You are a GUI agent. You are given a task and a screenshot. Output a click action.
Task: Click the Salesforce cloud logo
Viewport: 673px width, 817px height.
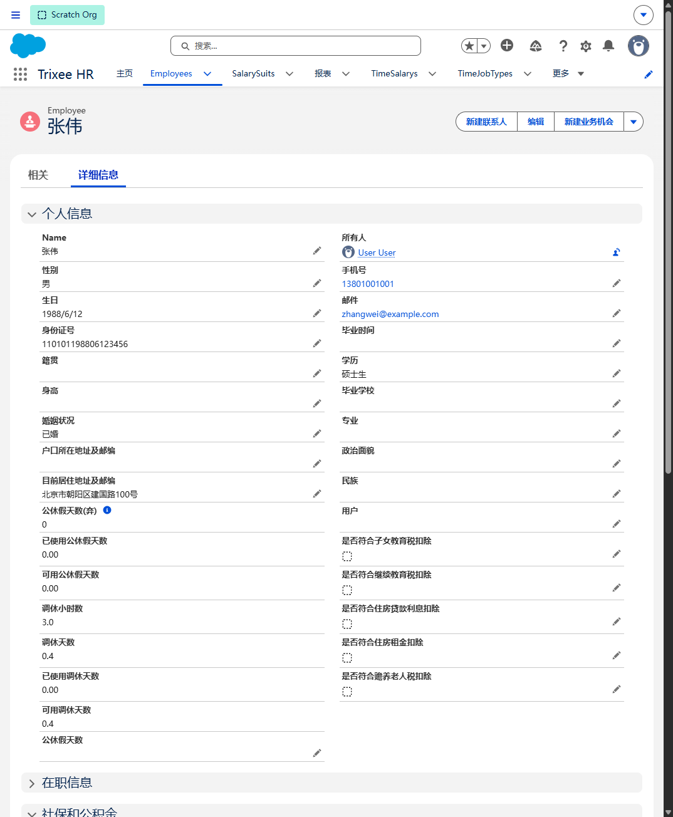pos(28,46)
